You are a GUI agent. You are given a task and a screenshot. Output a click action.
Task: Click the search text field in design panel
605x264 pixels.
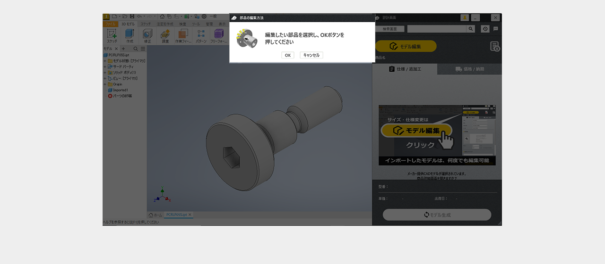(437, 29)
